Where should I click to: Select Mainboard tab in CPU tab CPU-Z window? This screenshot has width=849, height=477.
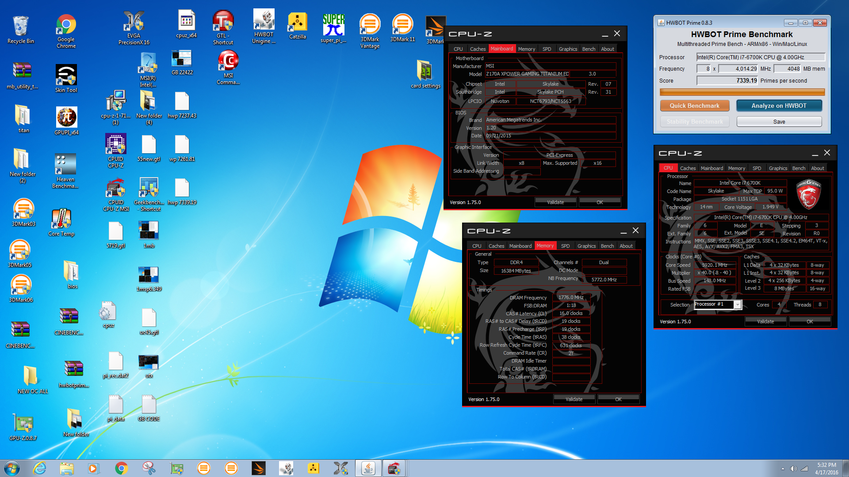click(712, 168)
